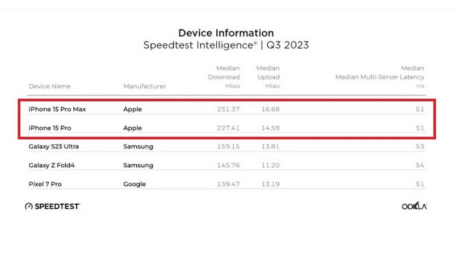This screenshot has height=258, width=458.
Task: Click the latency value 54
Action: [420, 165]
